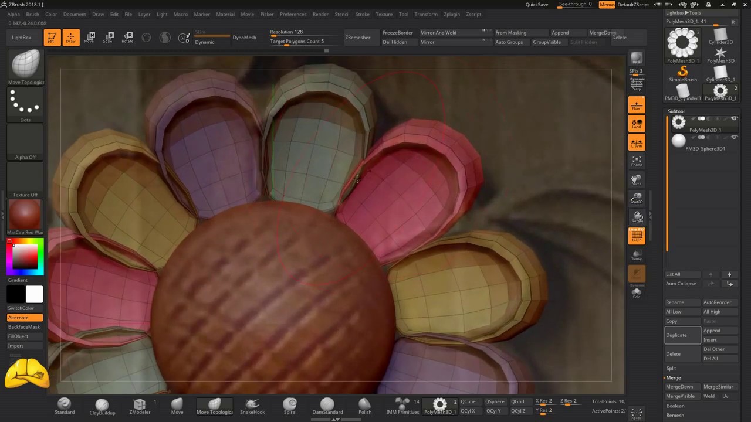Open the Alpha Off selector
This screenshot has width=751, height=422.
coord(25,142)
